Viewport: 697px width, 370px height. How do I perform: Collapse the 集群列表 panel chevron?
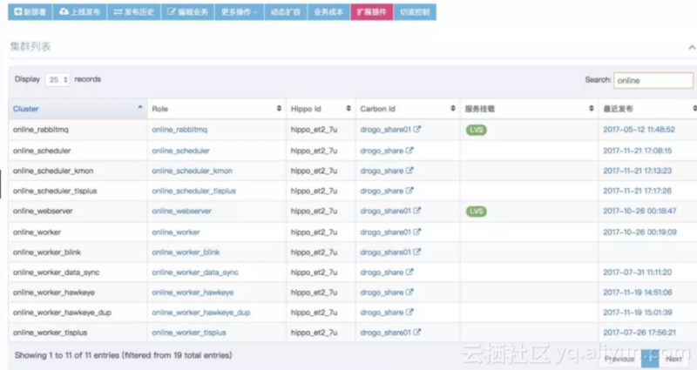[692, 47]
